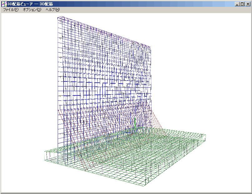The width and height of the screenshot is (252, 194).
Task: Open the ヘルプ(H) menu
Action: [53, 10]
